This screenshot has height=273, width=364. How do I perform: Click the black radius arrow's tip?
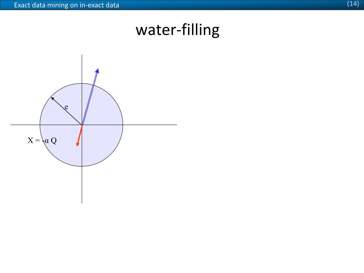click(x=53, y=98)
